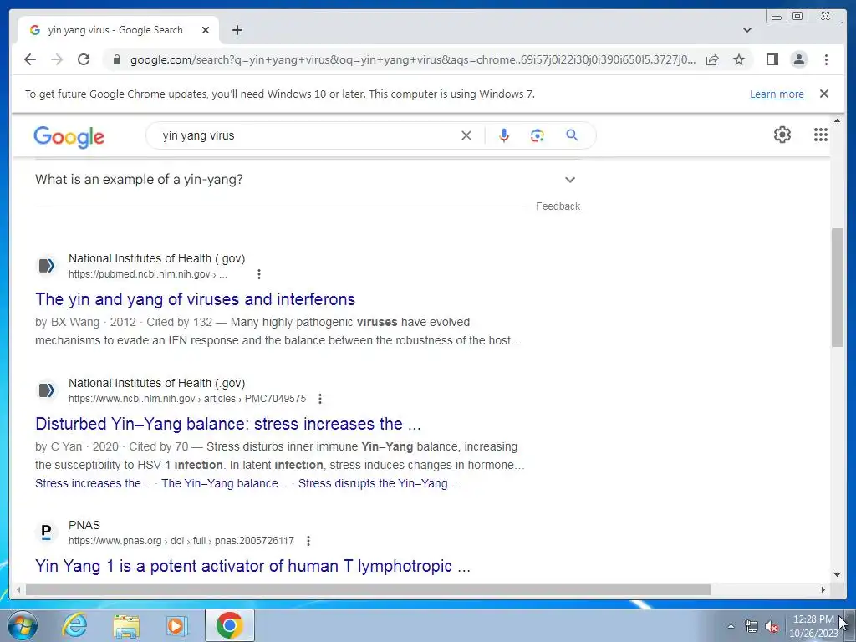Click into the Google search field
This screenshot has height=642, width=856.
306,135
